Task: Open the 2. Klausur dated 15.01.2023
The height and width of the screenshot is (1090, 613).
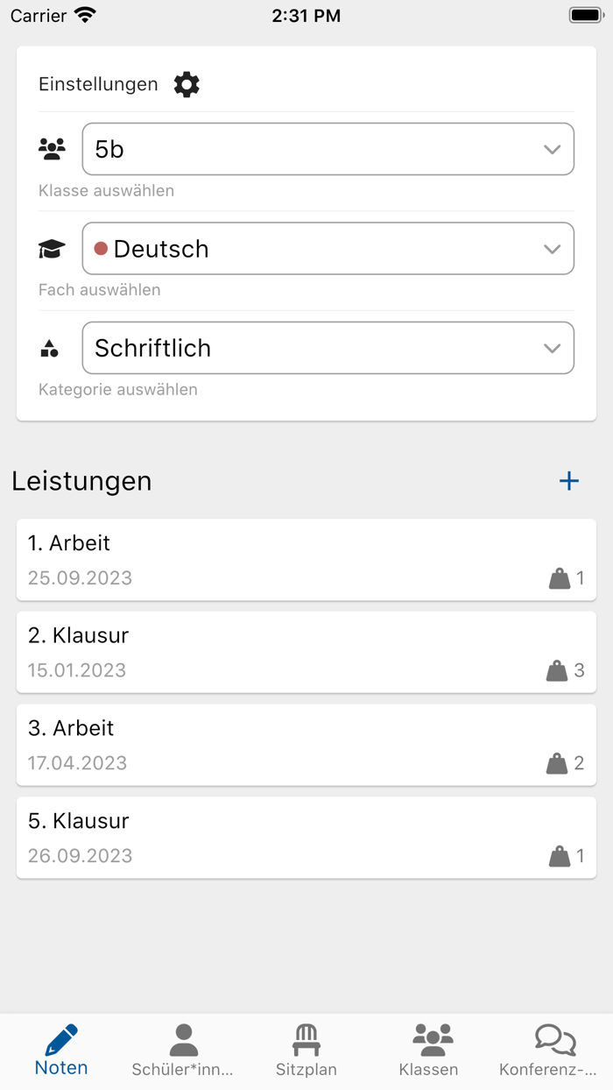Action: tap(306, 651)
